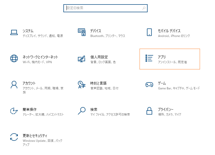The width and height of the screenshot is (215, 155).
Task: Click the ネットワークとインターネット globe icon
Action: coord(14,58)
